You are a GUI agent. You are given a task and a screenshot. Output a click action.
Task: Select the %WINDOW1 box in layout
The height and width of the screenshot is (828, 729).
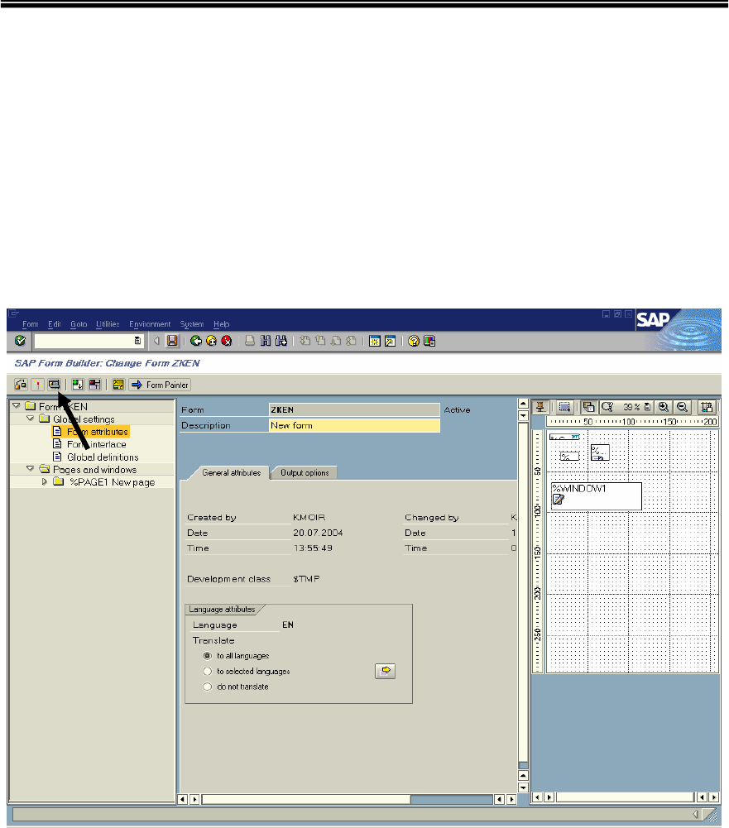pyautogui.click(x=597, y=495)
